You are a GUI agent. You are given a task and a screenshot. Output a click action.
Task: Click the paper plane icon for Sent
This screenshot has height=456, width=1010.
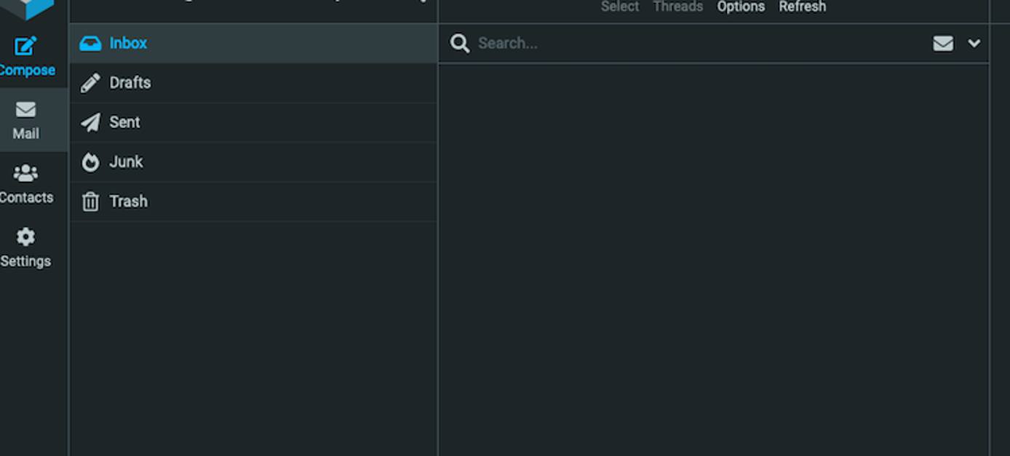click(90, 122)
